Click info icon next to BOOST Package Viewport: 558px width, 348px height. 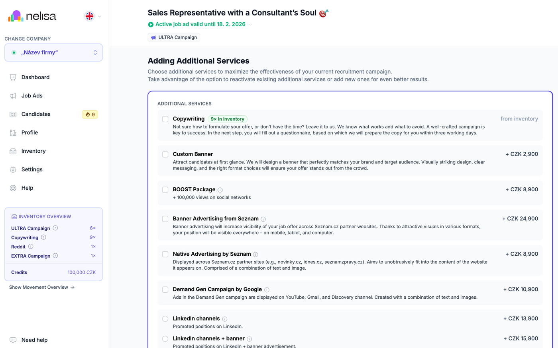[x=220, y=190]
